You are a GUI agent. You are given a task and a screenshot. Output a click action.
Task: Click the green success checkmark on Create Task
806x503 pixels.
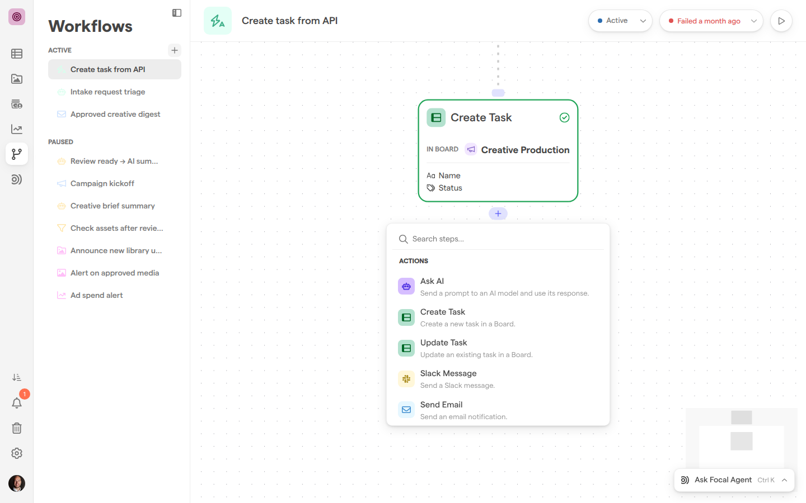(x=565, y=117)
